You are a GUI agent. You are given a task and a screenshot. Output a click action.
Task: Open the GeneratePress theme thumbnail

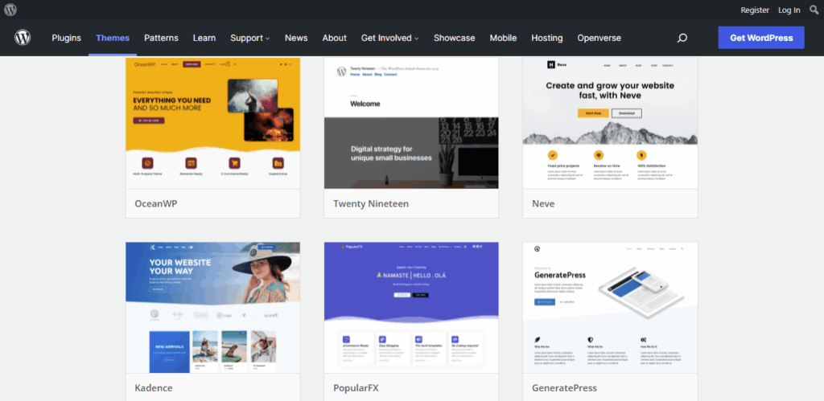coord(610,307)
